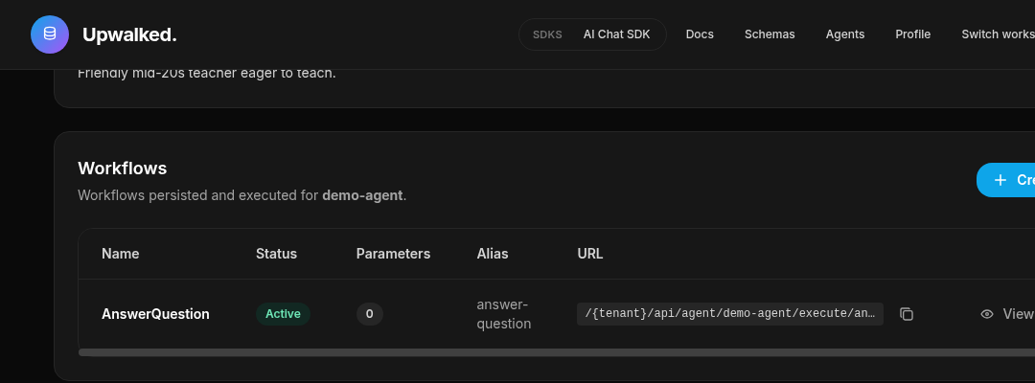
Task: Click the Upwalked database logo icon
Action: 50,34
